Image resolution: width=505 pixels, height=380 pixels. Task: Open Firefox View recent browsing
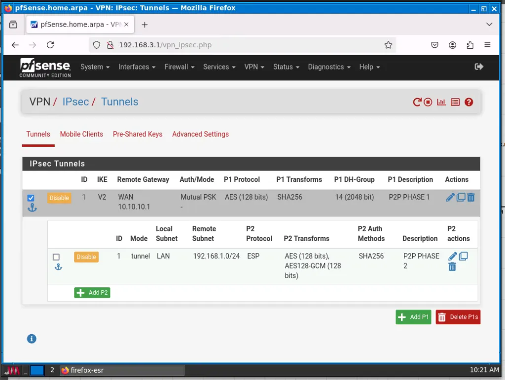coord(13,25)
